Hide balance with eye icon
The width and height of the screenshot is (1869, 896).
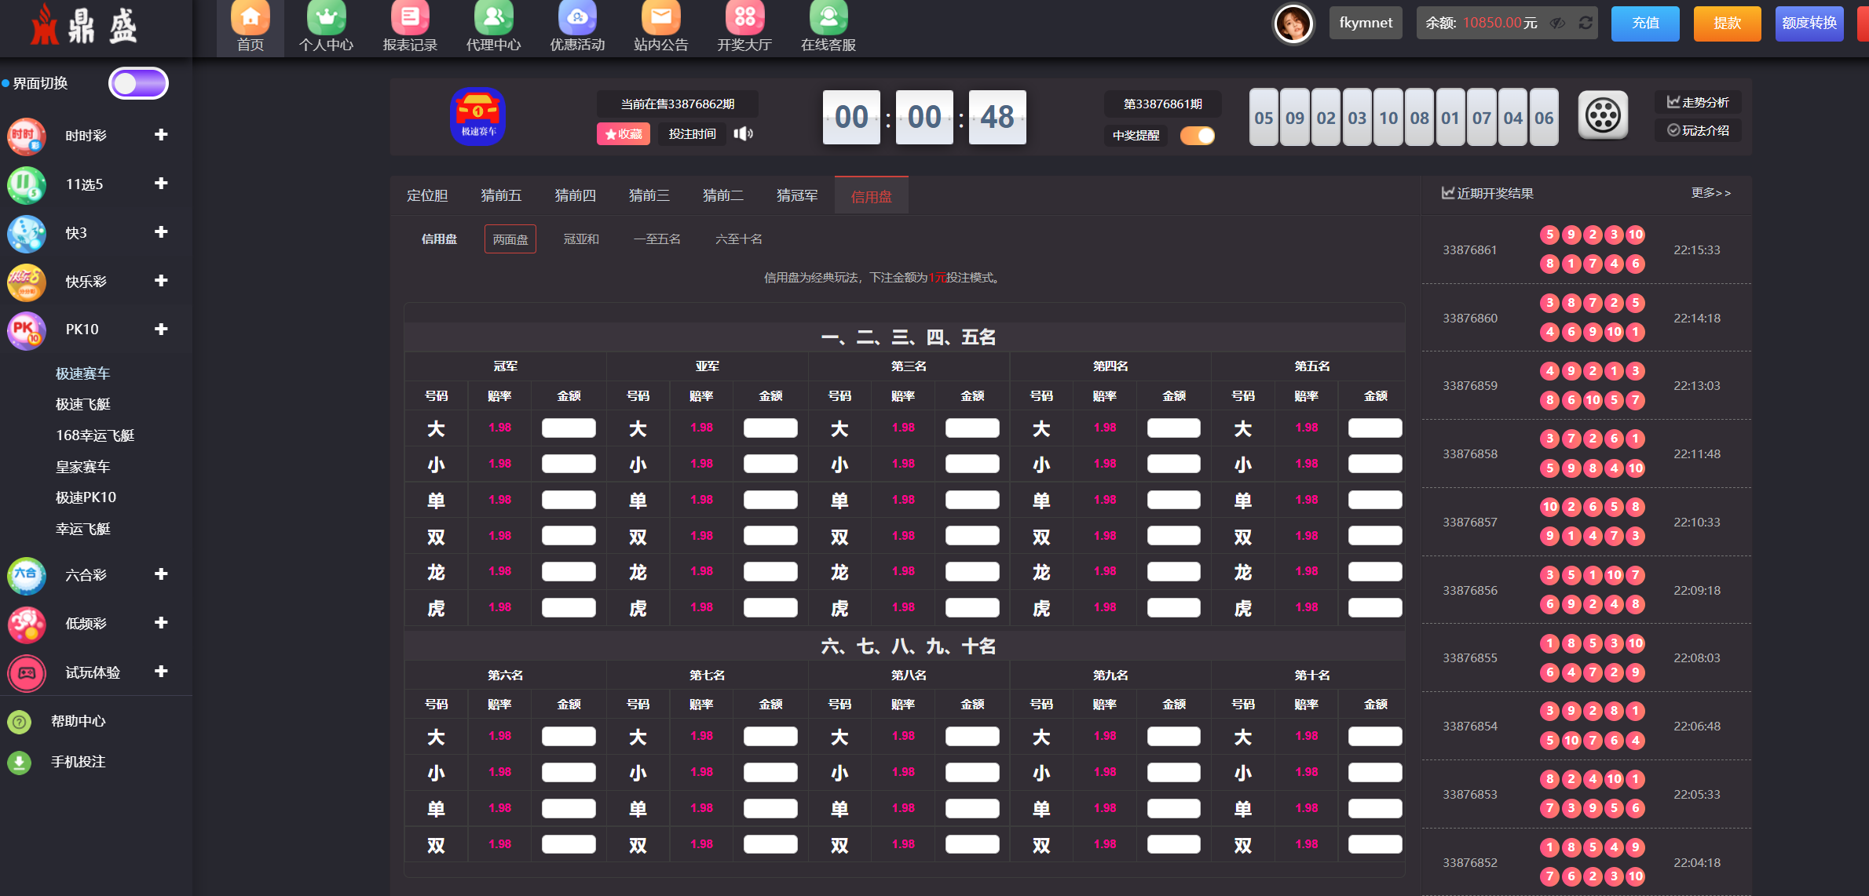[x=1557, y=23]
